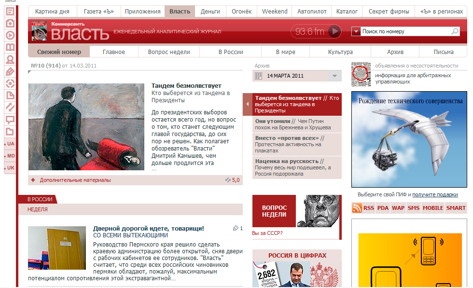
Task: Switch to the MD edition
Action: tap(11, 156)
